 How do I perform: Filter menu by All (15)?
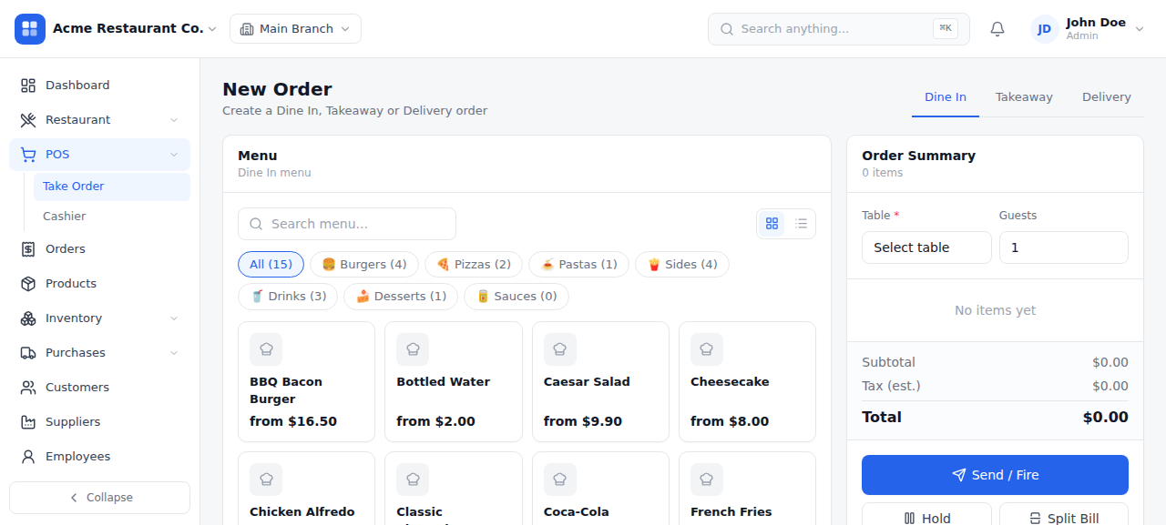pos(271,265)
